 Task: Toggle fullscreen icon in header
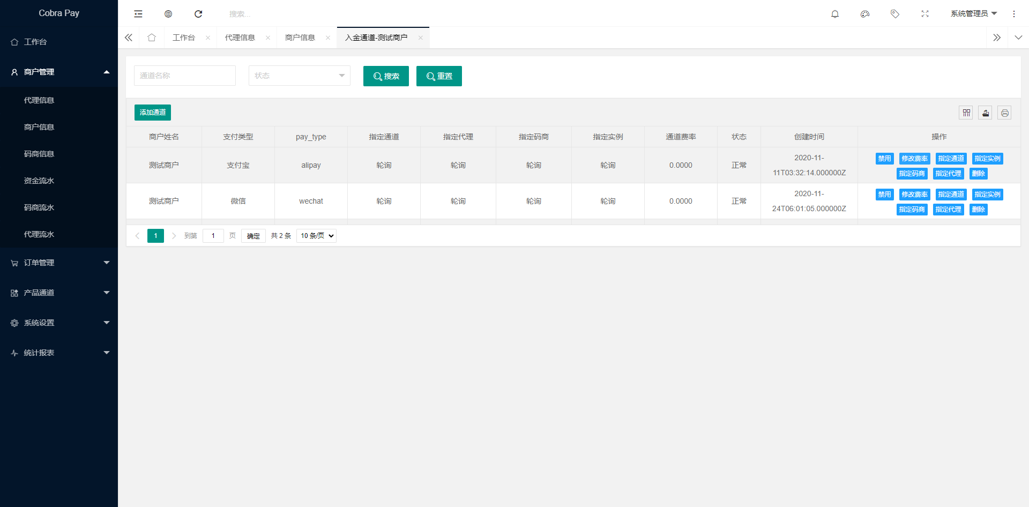click(x=925, y=14)
